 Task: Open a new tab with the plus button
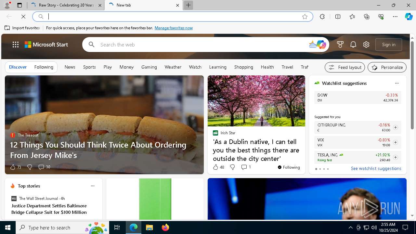tap(188, 5)
